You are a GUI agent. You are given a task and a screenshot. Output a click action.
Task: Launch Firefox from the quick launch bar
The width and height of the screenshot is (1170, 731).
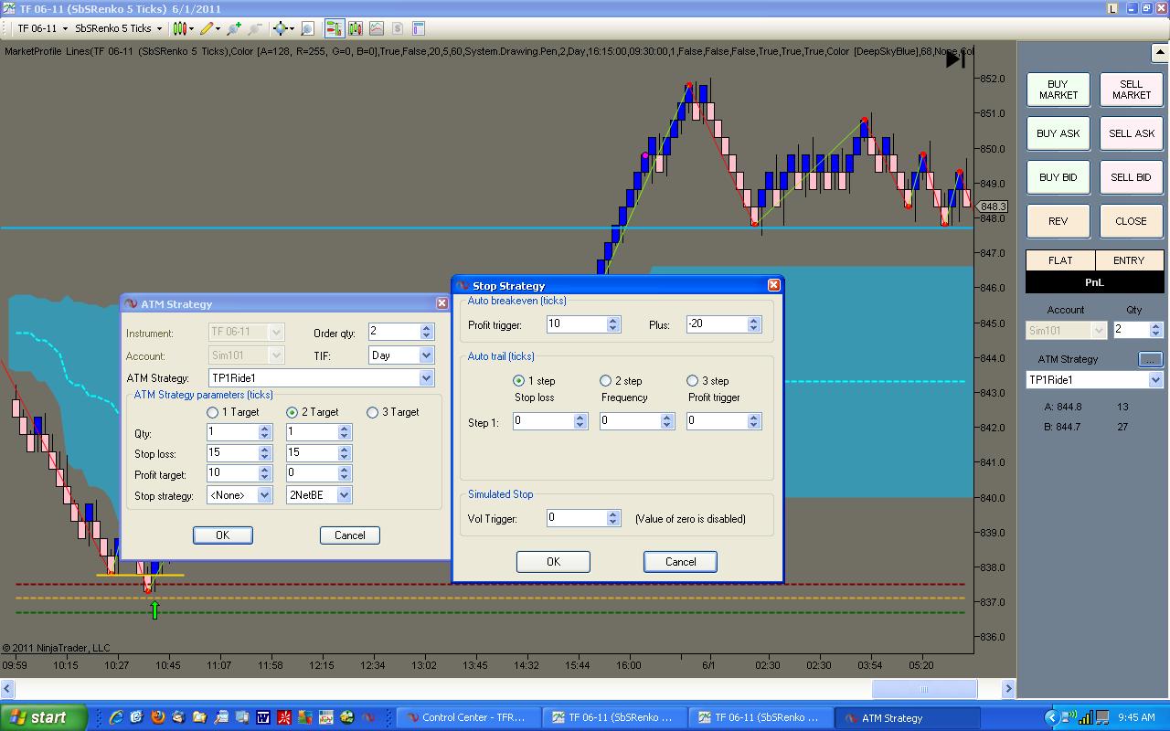click(x=158, y=717)
